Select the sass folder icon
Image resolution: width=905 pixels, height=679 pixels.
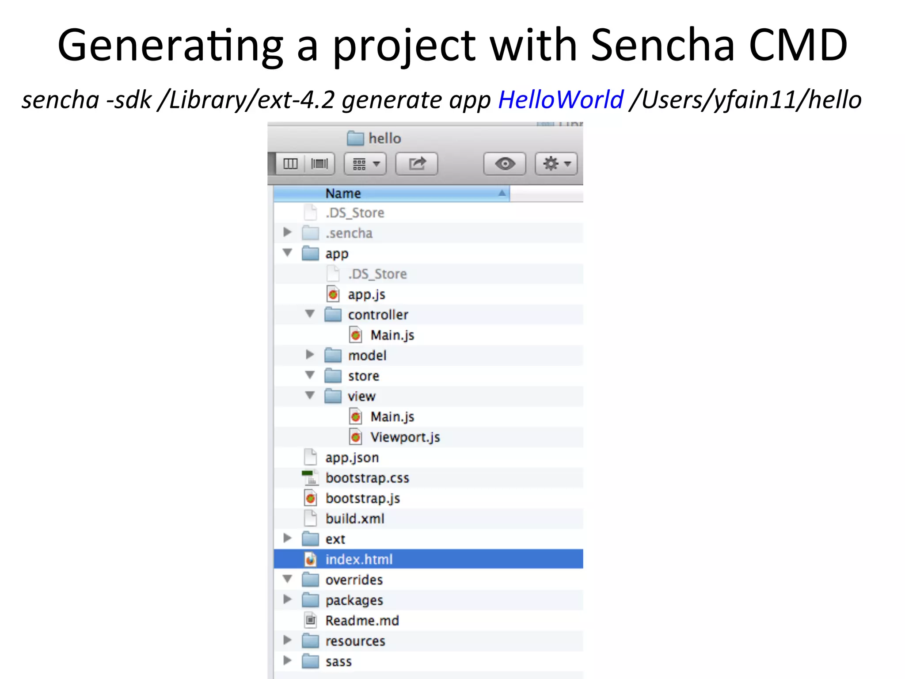[x=310, y=661]
